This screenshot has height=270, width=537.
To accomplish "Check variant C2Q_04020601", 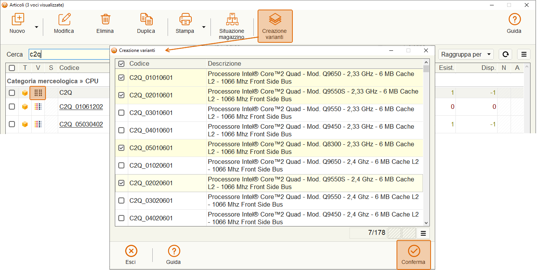I will point(121,218).
